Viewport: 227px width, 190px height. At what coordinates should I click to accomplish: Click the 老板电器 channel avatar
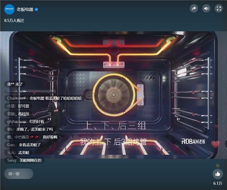[x=9, y=9]
